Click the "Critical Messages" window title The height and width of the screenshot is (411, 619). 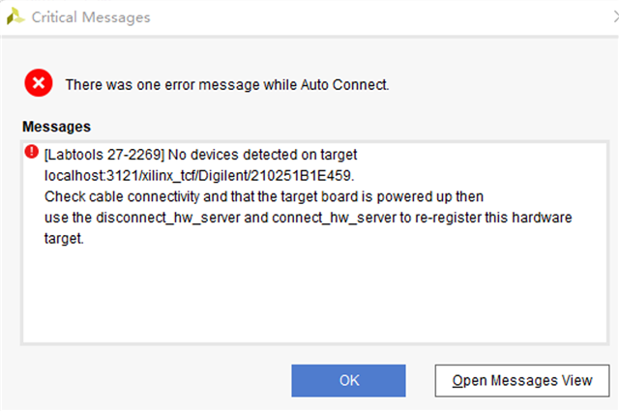(91, 17)
